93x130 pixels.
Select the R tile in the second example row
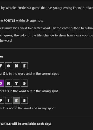pos(9,83)
